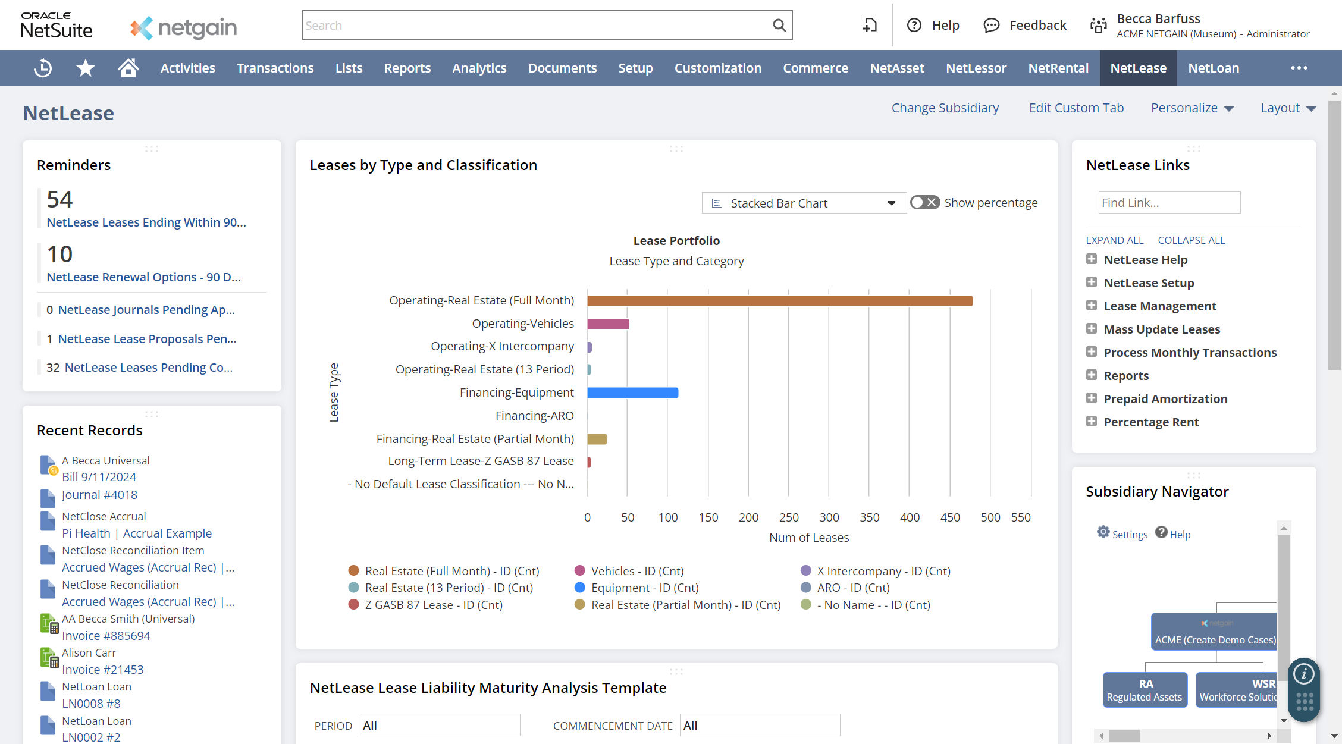
Task: Open the Shortcuts star icon
Action: [x=86, y=68]
